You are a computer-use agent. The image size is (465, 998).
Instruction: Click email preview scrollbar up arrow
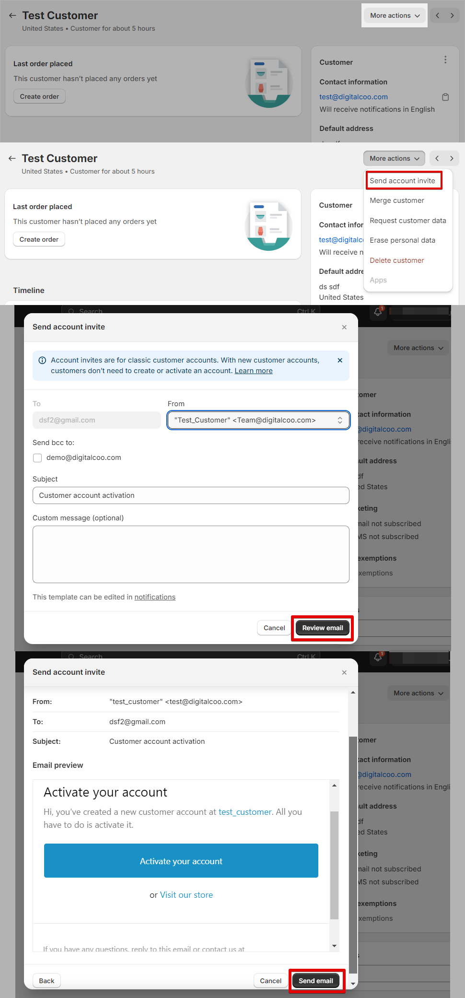[x=334, y=786]
